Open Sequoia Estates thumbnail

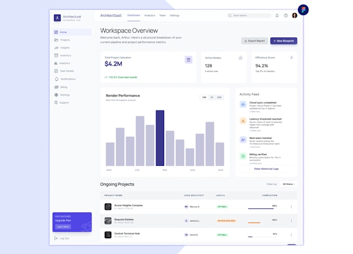(x=108, y=221)
